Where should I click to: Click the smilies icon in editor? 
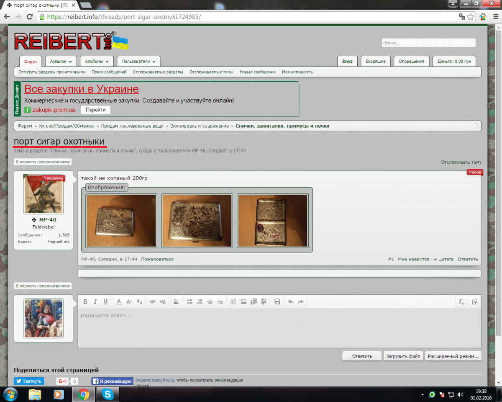click(x=233, y=301)
